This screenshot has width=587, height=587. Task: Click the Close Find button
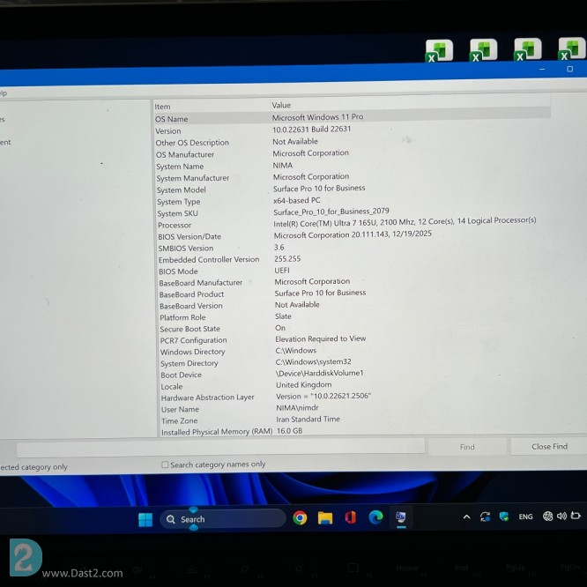coord(549,446)
